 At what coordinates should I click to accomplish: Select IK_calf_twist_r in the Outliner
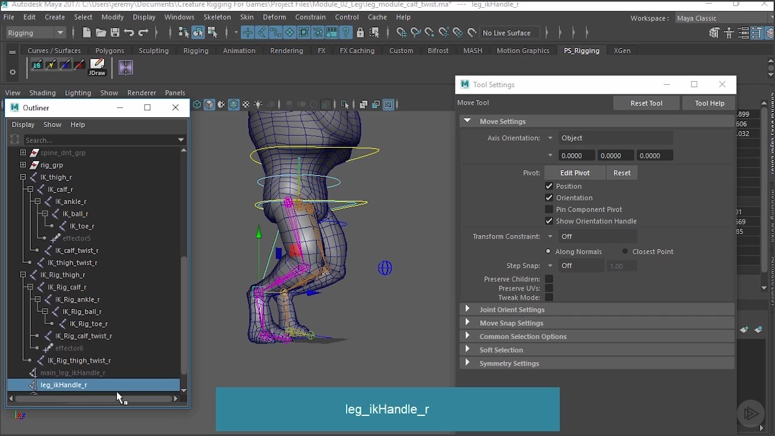(77, 250)
